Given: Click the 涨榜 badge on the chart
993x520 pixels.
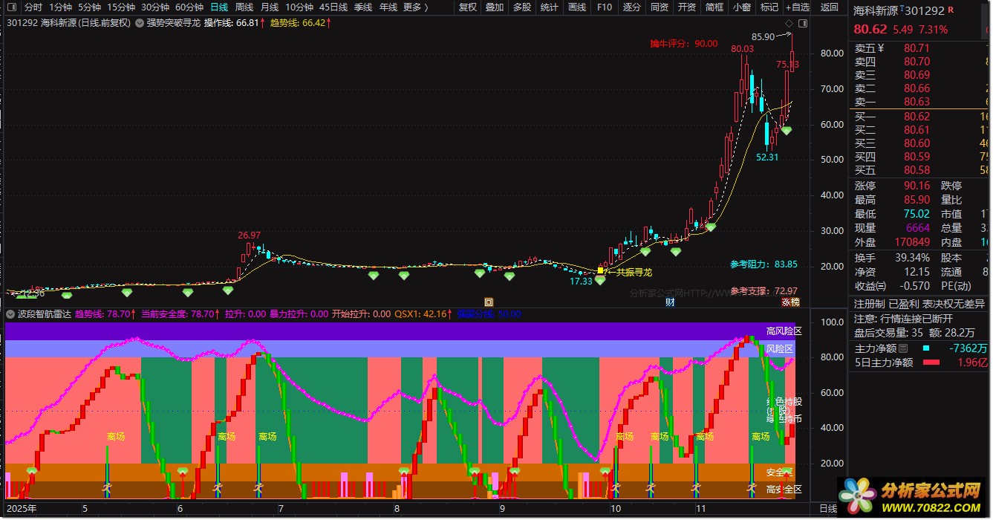Looking at the screenshot, I should pyautogui.click(x=790, y=302).
